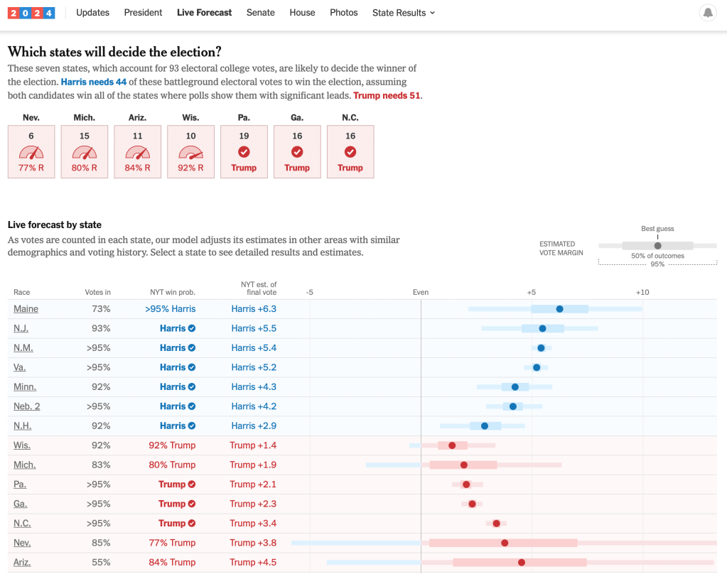Open the Maine race link
The width and height of the screenshot is (727, 579).
click(x=26, y=309)
